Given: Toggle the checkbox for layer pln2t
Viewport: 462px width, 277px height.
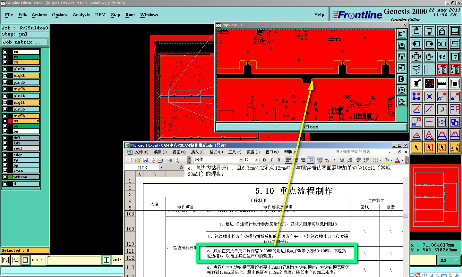Looking at the screenshot, I should (x=5, y=69).
